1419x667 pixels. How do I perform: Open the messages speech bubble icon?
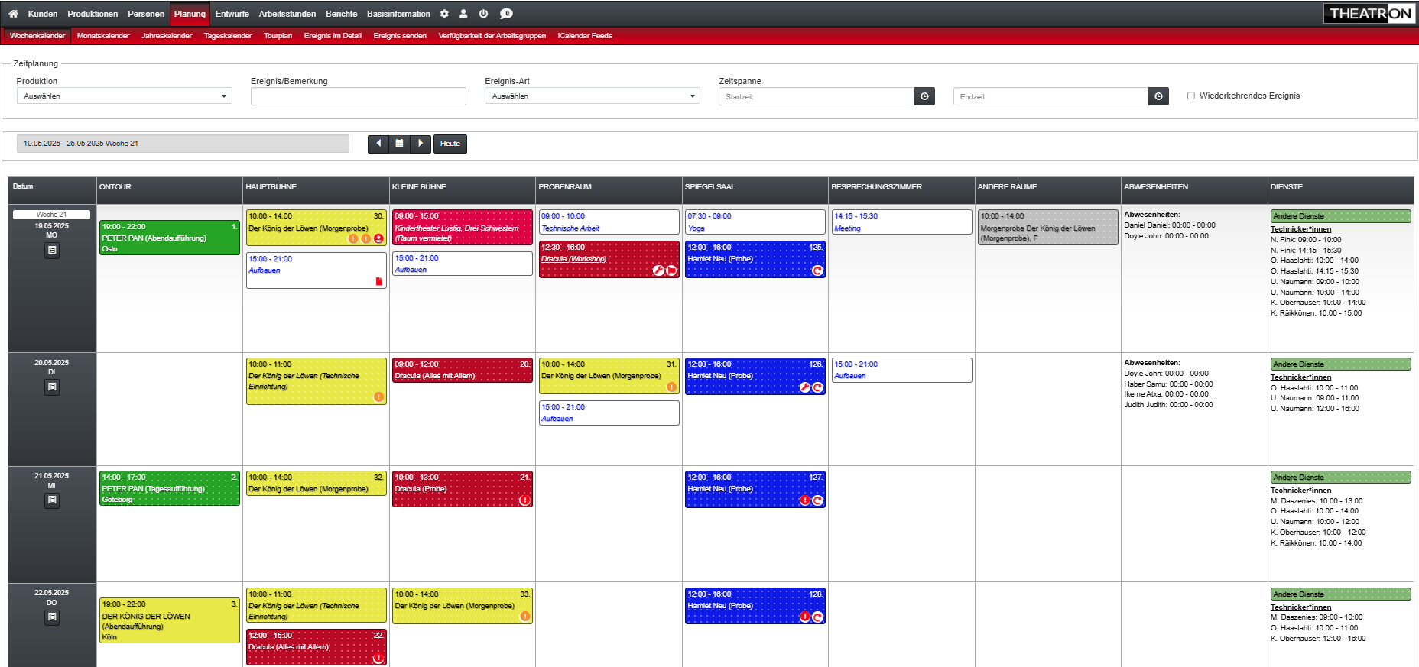click(506, 14)
